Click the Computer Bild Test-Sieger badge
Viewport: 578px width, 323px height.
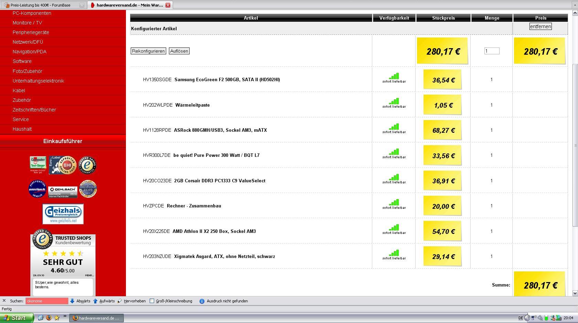(x=38, y=165)
